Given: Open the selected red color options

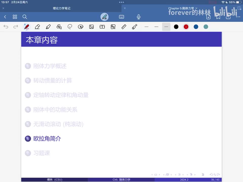Looking at the screenshot, I should click(x=186, y=27).
